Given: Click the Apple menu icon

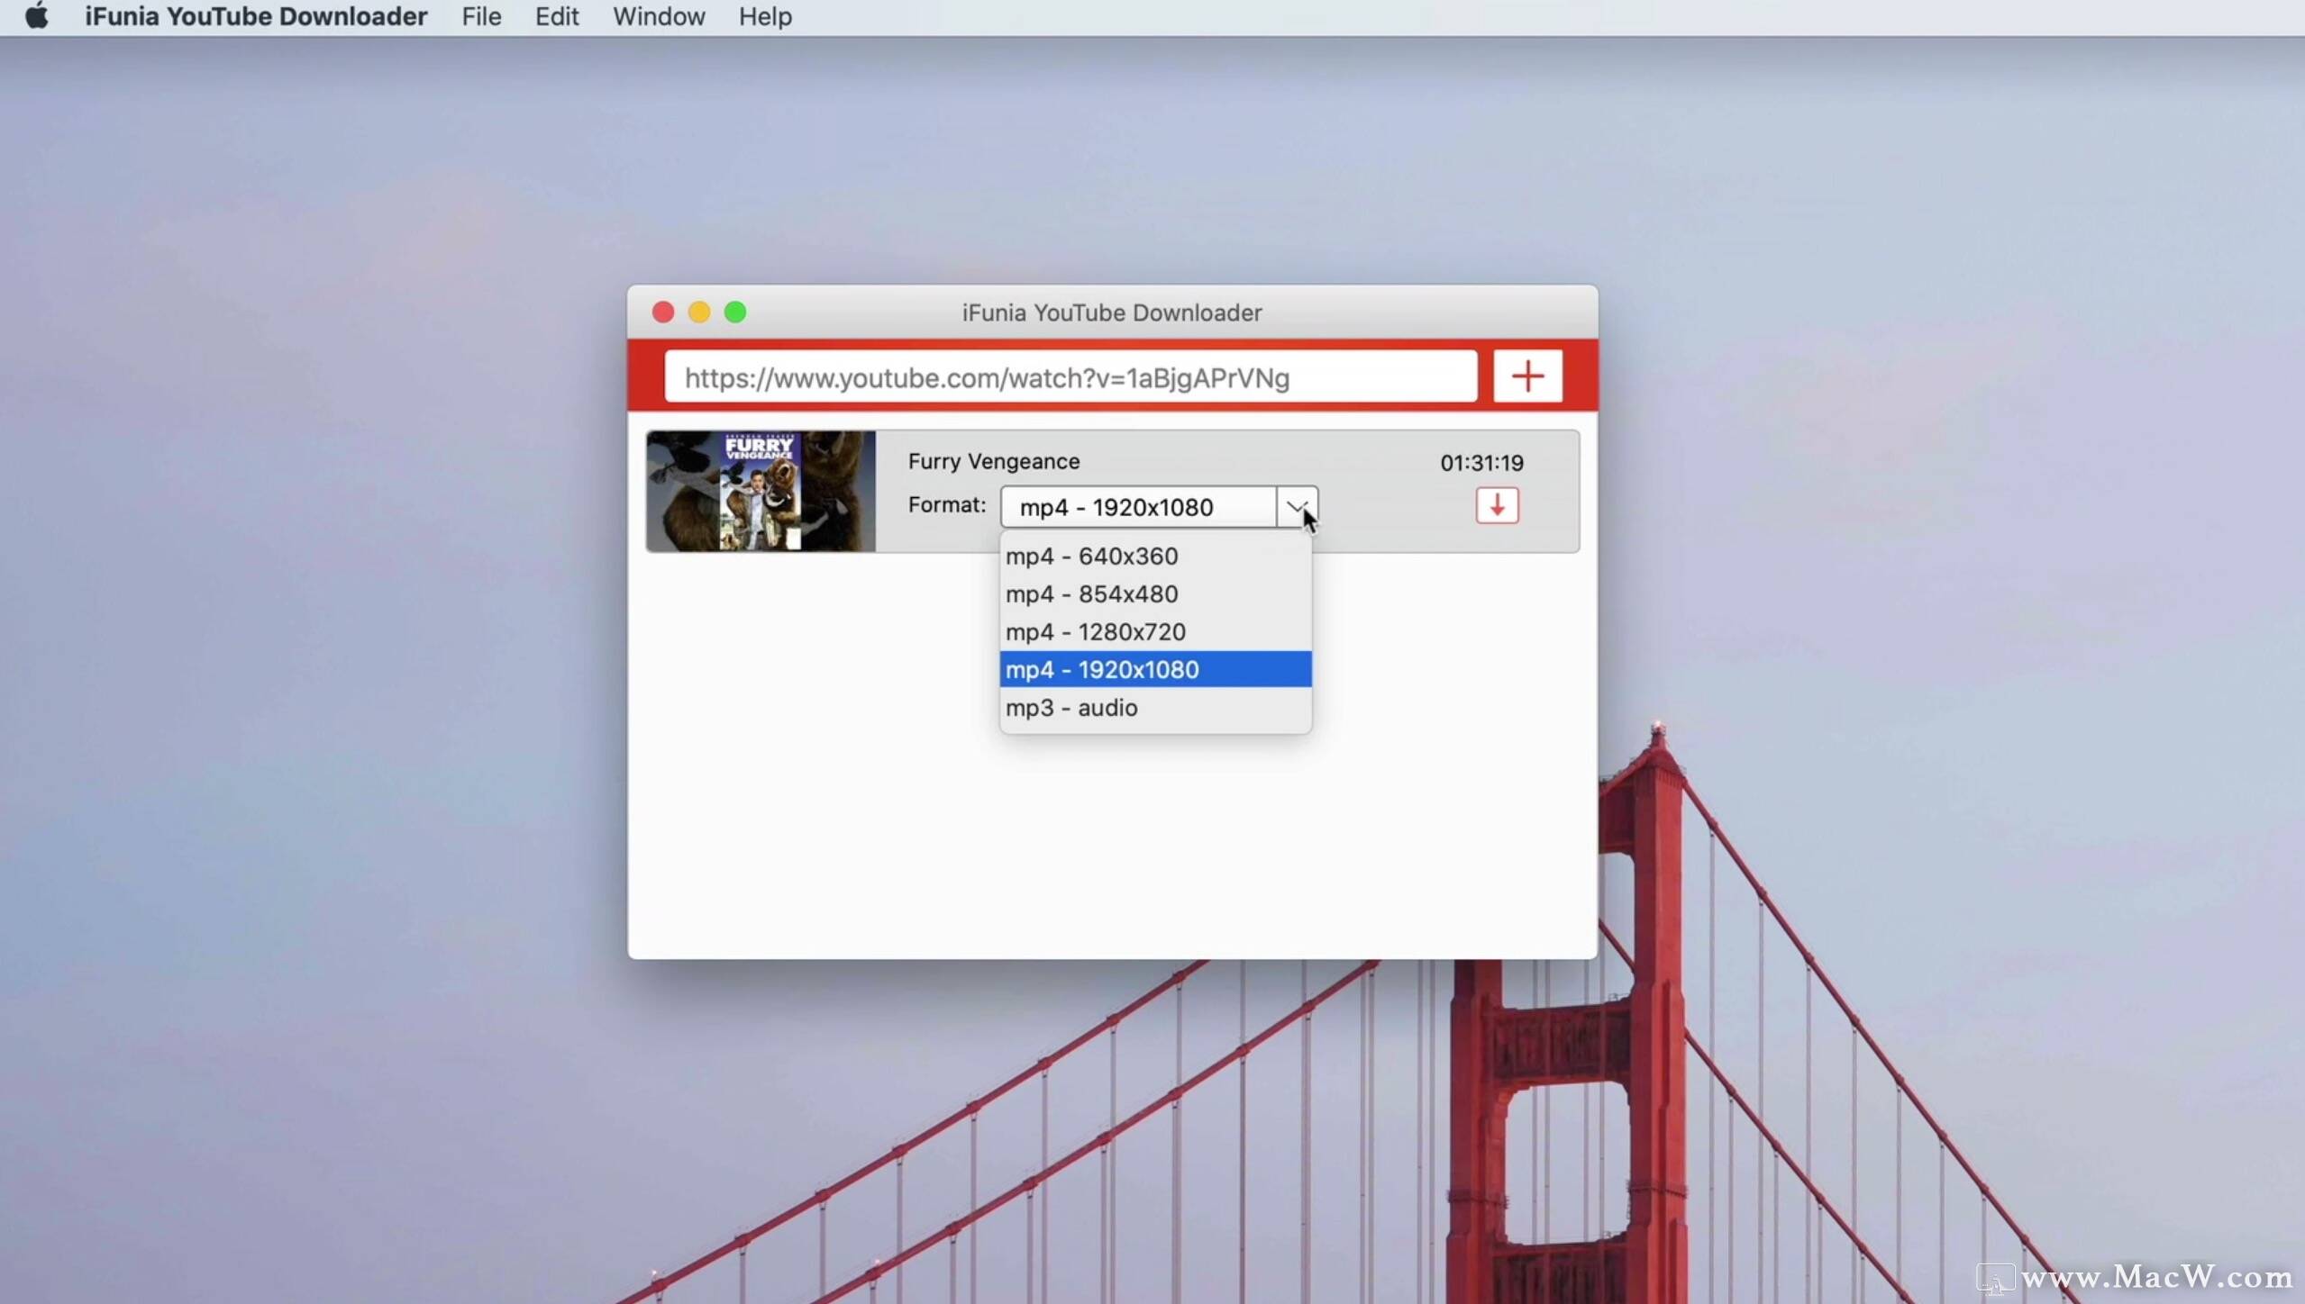Looking at the screenshot, I should pyautogui.click(x=37, y=16).
